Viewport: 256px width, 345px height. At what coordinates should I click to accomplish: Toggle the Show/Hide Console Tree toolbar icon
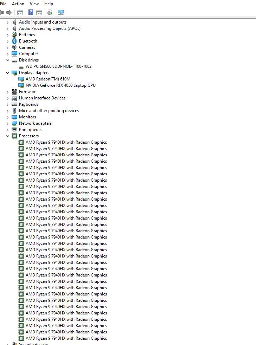20,13
